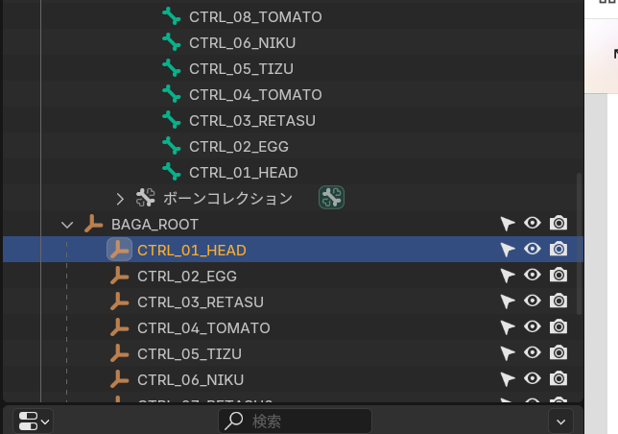Expand the ボーンコレクション entry

pos(120,199)
